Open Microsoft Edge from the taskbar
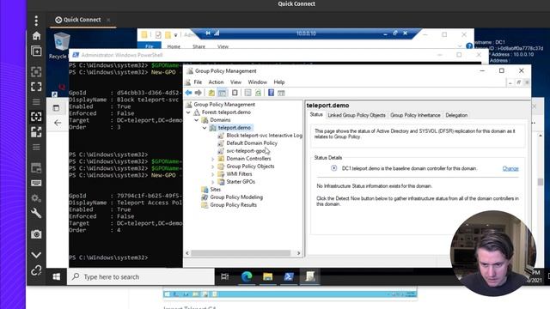The height and width of the screenshot is (309, 550). 247,276
